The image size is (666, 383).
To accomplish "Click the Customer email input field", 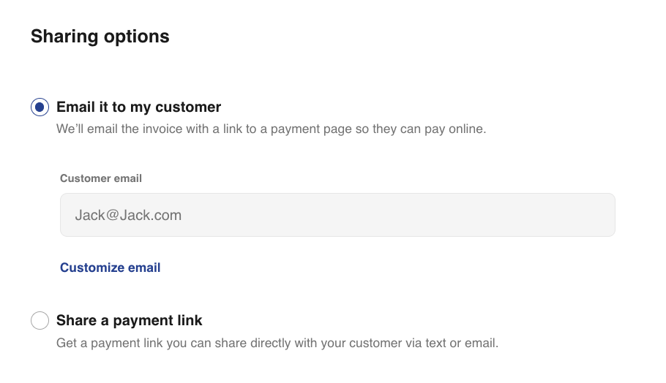I will (x=337, y=215).
